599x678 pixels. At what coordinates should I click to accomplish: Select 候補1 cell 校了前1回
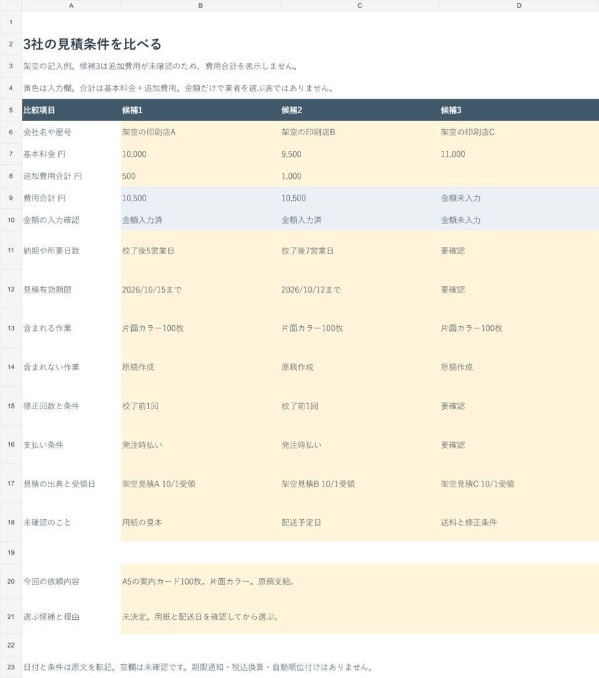point(201,406)
